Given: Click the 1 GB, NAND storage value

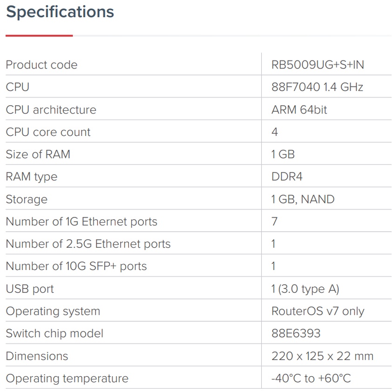Looking at the screenshot, I should point(303,199).
